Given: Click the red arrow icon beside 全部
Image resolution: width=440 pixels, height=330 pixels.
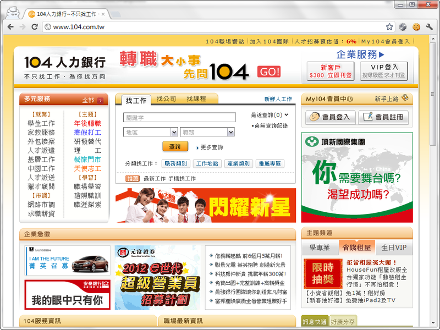Looking at the screenshot, I should [101, 101].
